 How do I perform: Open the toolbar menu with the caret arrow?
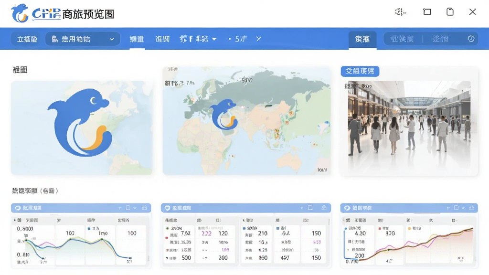[198, 39]
